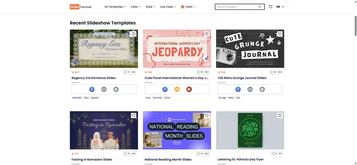Click Women's Day Jeopardy slide count 15
The image size is (357, 165).
point(199,72)
